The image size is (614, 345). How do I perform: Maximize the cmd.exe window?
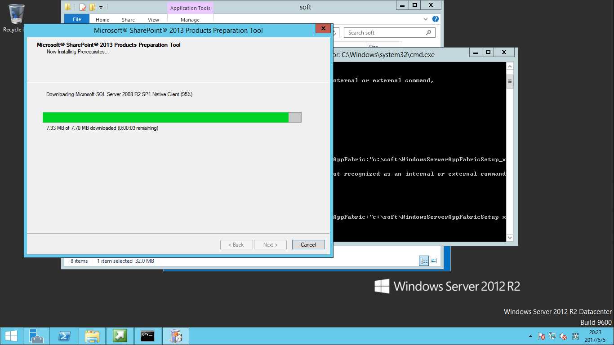pos(488,53)
